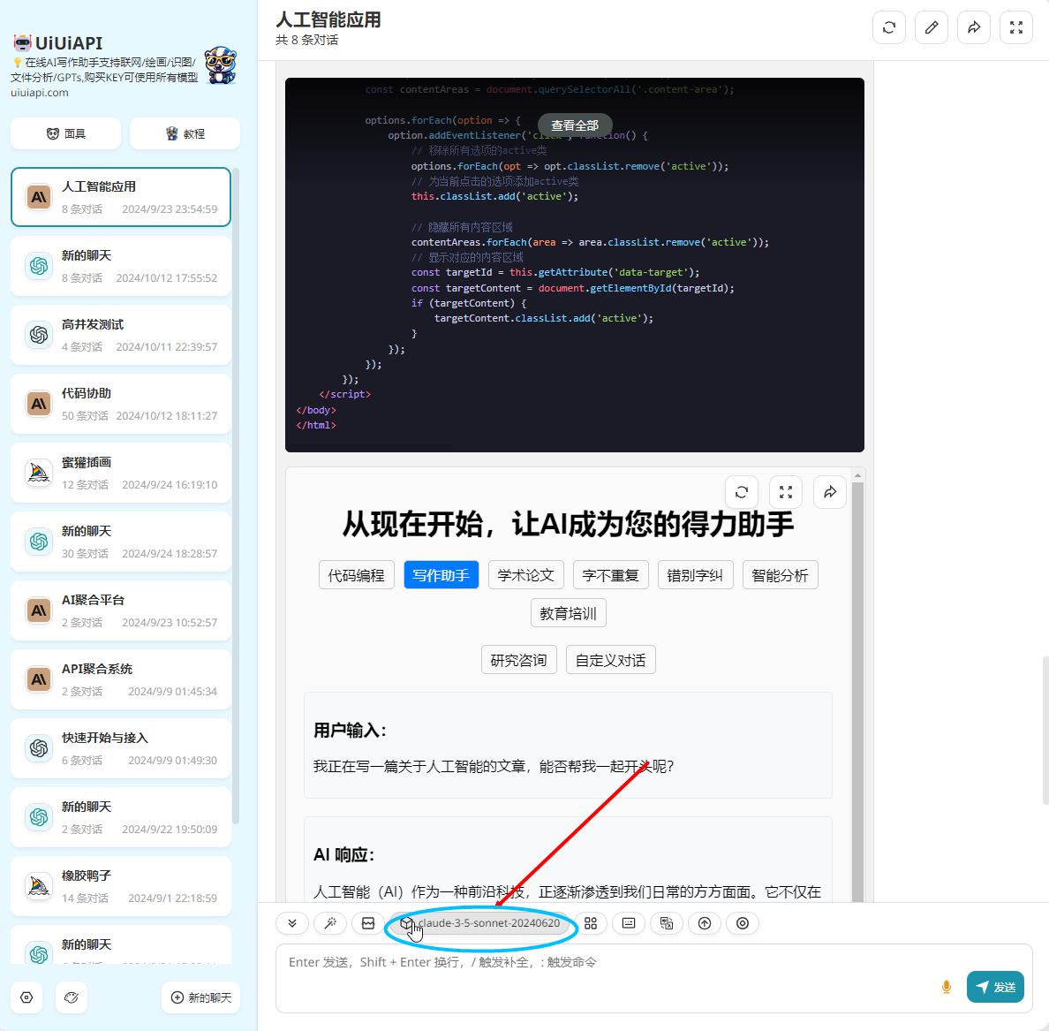Click the translate icon in the toolbar
Screen dimensions: 1049x1031
pyautogui.click(x=667, y=923)
